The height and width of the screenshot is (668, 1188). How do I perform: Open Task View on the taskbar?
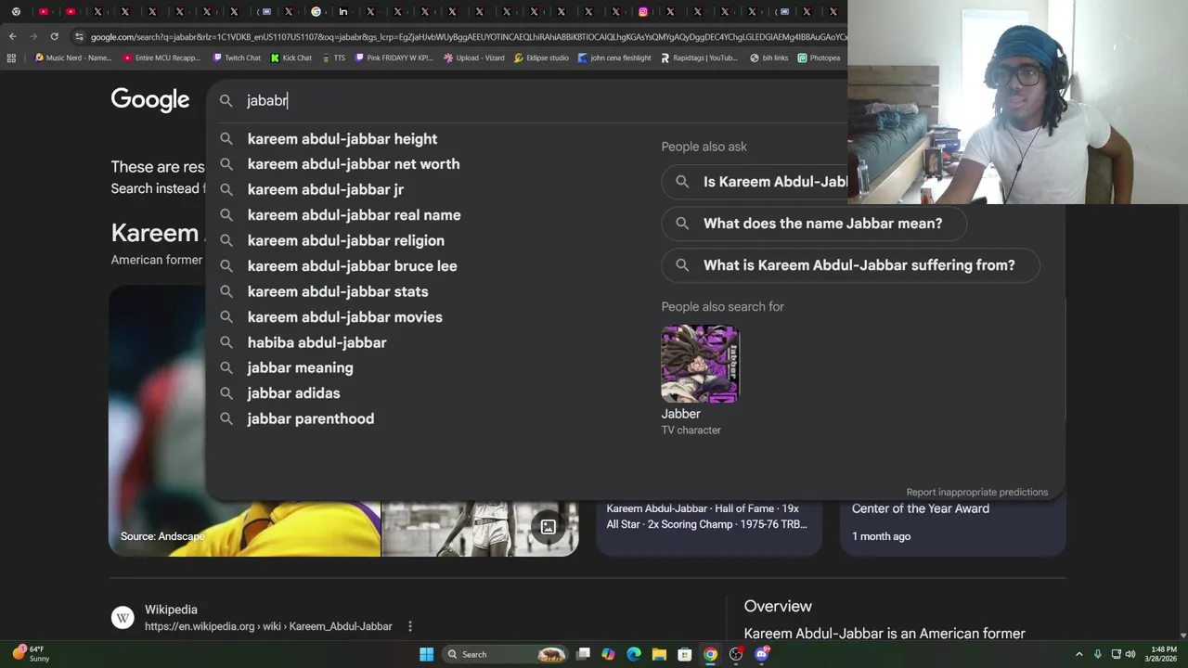[583, 654]
